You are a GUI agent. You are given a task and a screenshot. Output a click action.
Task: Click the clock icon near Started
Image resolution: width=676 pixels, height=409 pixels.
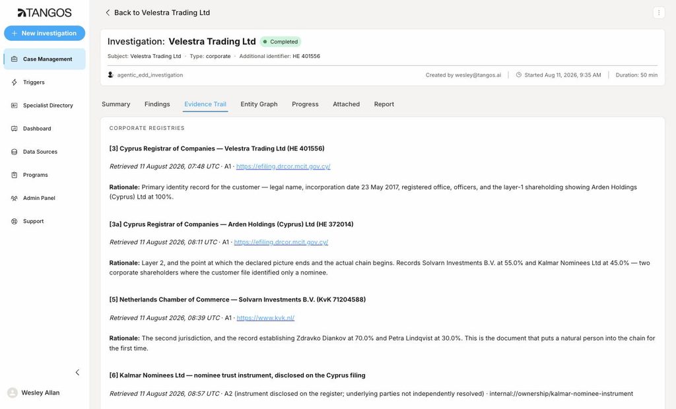tap(519, 75)
